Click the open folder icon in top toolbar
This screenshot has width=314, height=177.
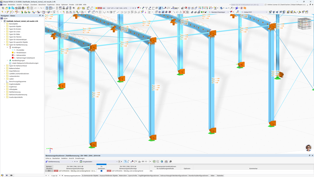(x=6, y=8)
